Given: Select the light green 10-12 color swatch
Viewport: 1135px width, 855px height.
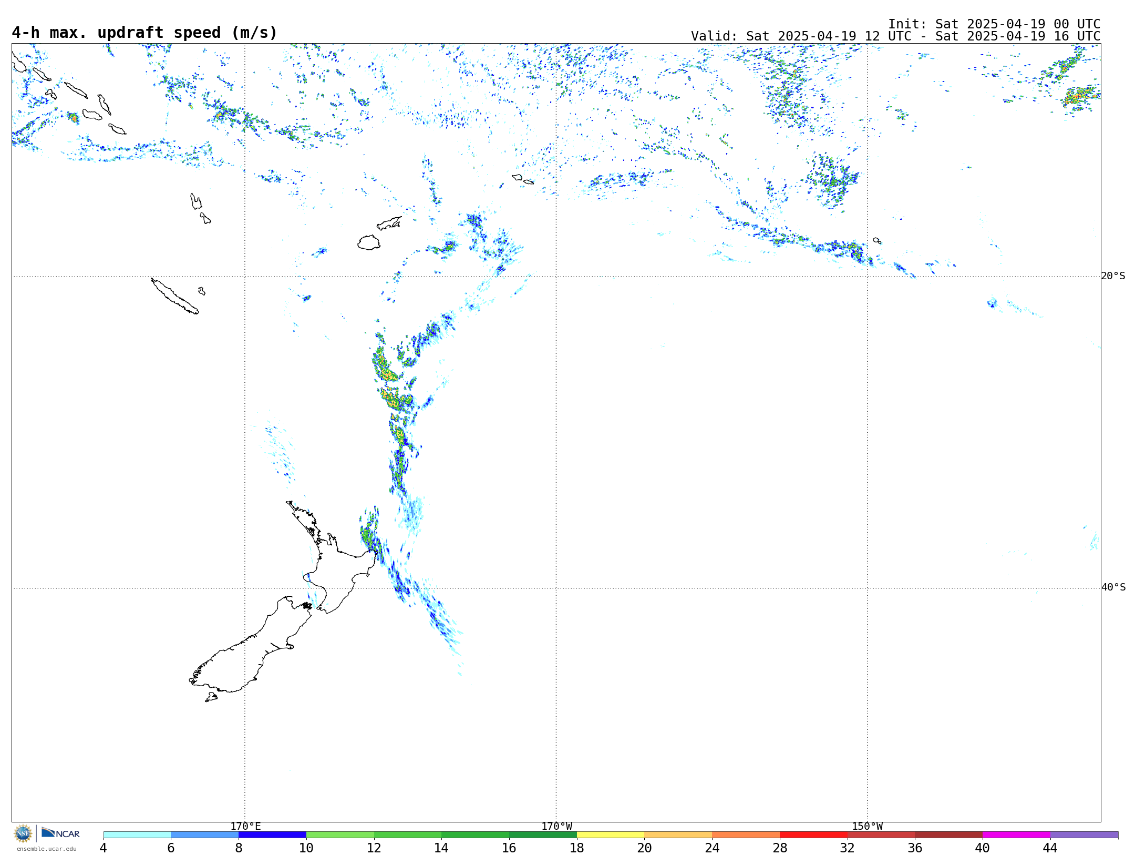Looking at the screenshot, I should click(x=340, y=834).
